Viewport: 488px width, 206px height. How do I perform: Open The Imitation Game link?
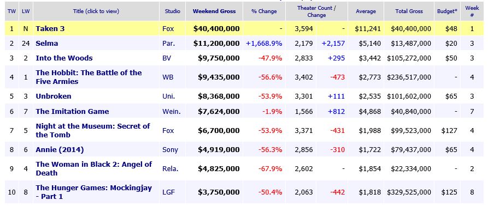coord(72,111)
